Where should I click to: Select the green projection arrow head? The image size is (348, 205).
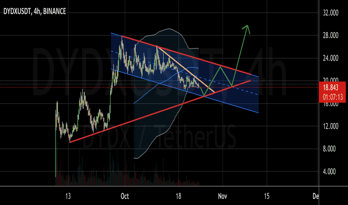[x=247, y=29]
